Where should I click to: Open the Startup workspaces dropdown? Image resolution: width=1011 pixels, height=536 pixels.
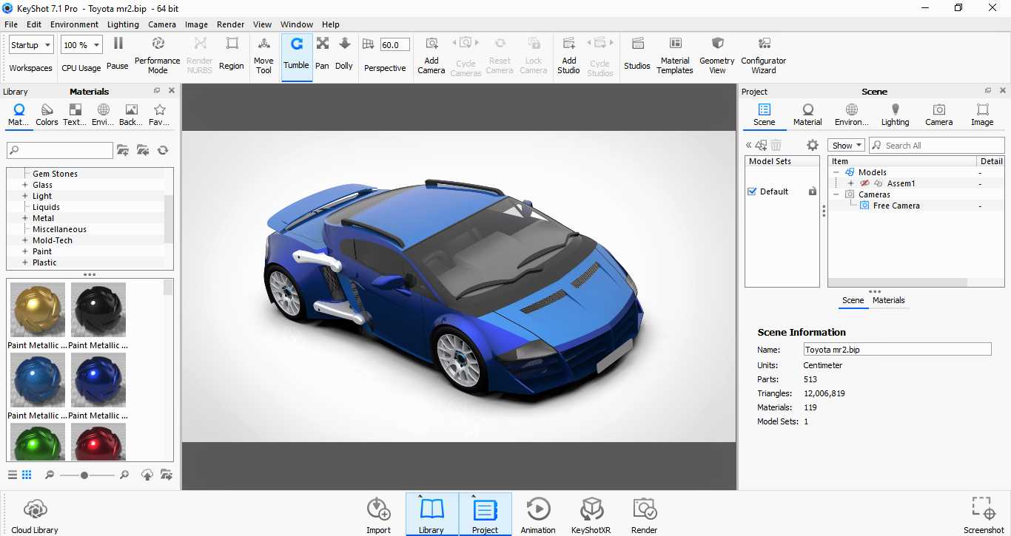[31, 45]
